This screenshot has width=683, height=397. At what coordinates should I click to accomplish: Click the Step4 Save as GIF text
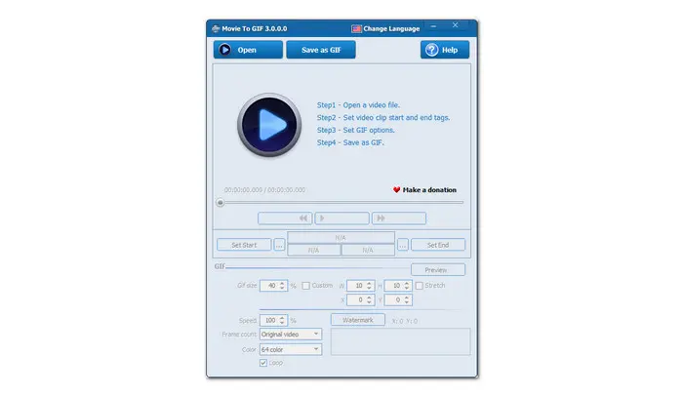click(x=350, y=142)
